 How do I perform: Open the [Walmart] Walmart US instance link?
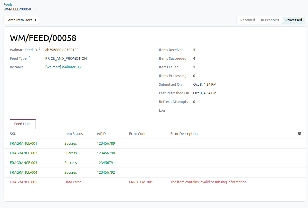[63, 67]
